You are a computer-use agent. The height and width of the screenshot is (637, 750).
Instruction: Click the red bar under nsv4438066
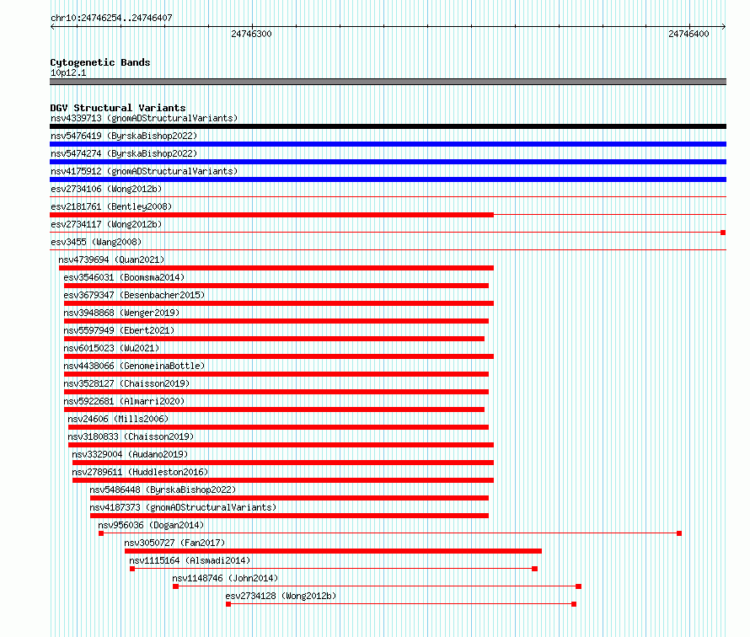(276, 374)
